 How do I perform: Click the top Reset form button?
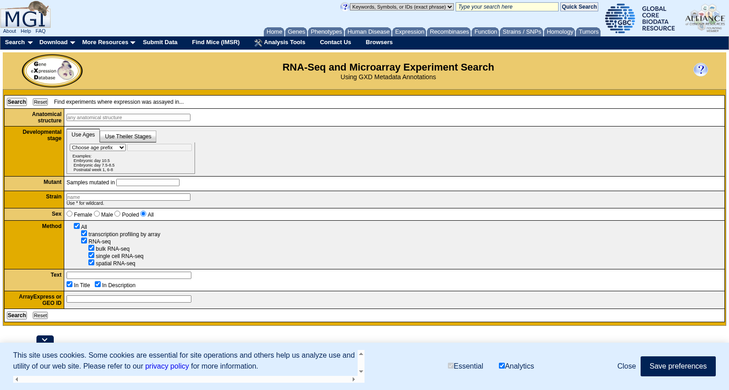pos(40,102)
